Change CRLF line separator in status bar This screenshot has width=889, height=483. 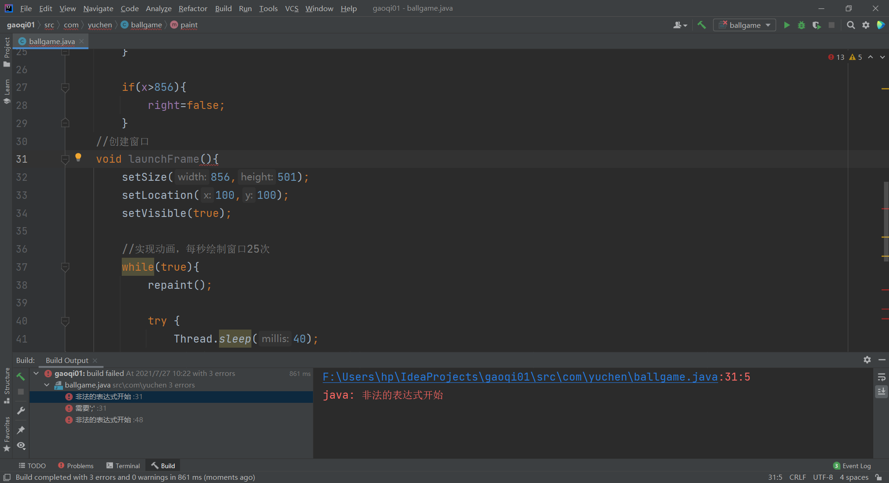797,477
